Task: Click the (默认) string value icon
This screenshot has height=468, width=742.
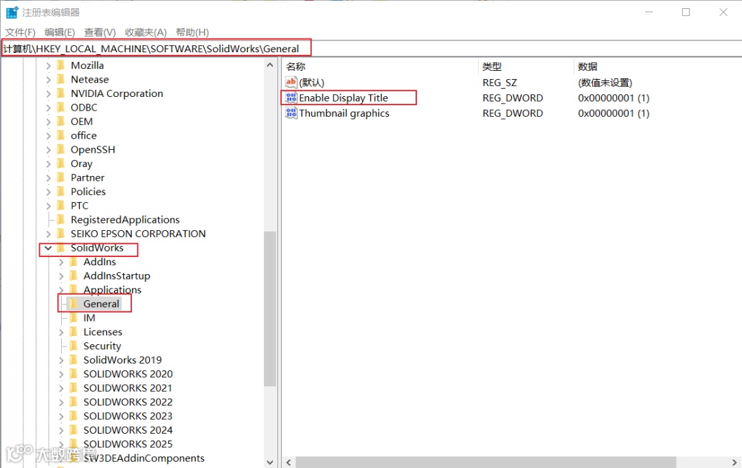Action: pos(291,82)
